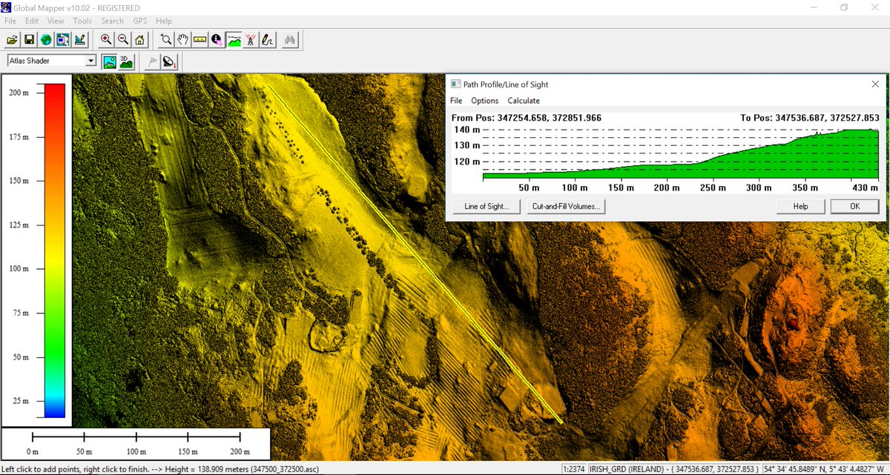Click the 200 m legend label

coord(20,93)
